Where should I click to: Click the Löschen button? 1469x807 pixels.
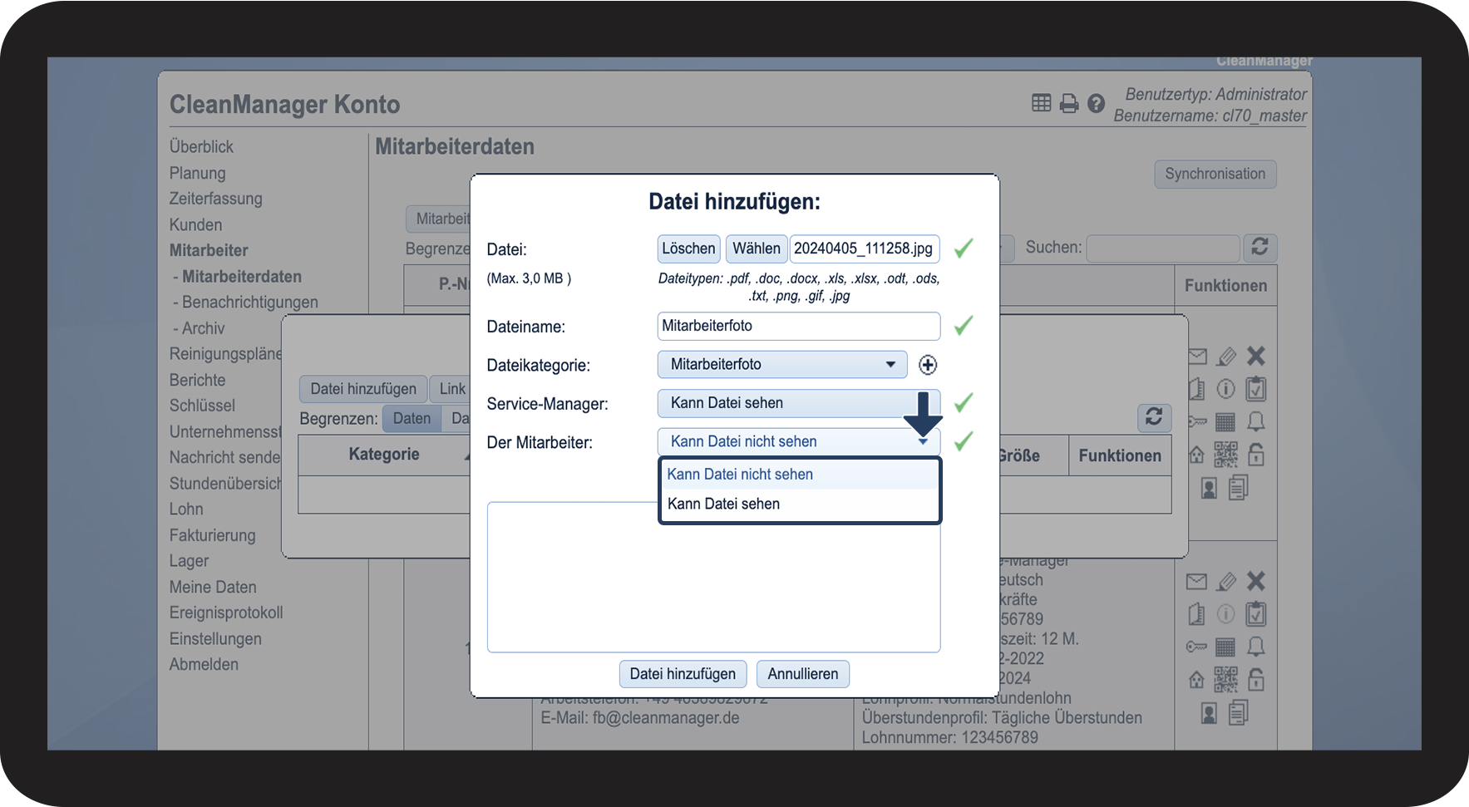coord(688,248)
